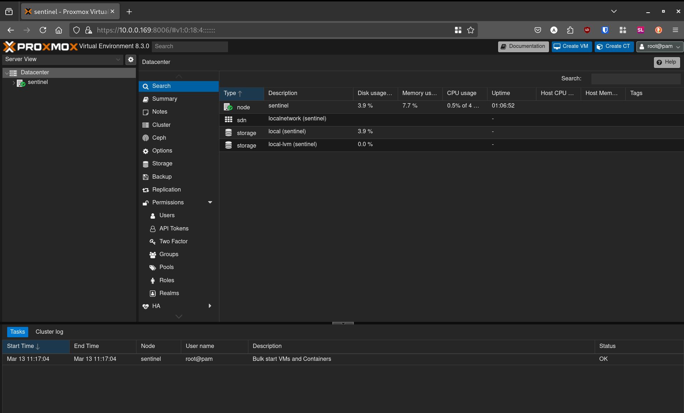
Task: Open the API Tokens page
Action: [179, 229]
